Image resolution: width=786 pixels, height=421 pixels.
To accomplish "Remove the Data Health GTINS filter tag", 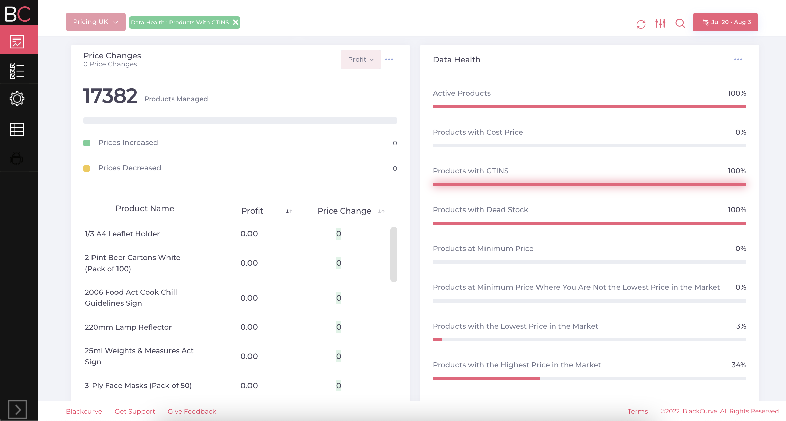I will (235, 22).
